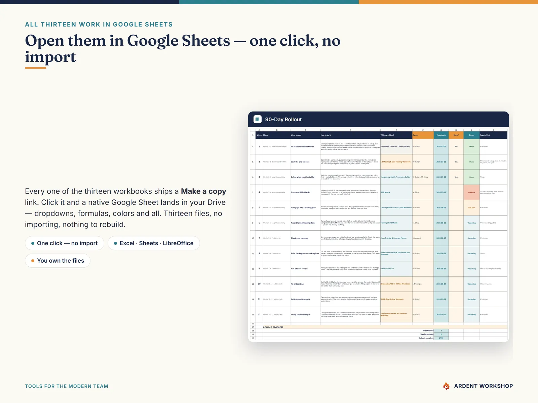
Task: Click the 'ALL THIRTEEN WORK IN GOOGLE SHEETS' eyebrow
Action: pos(99,25)
